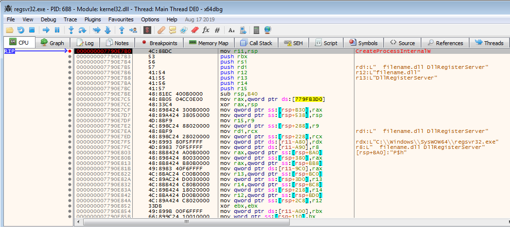Toggle breakpoint dot at address 7790E7BE
Viewport: 510px width, 227px height.
pos(70,94)
